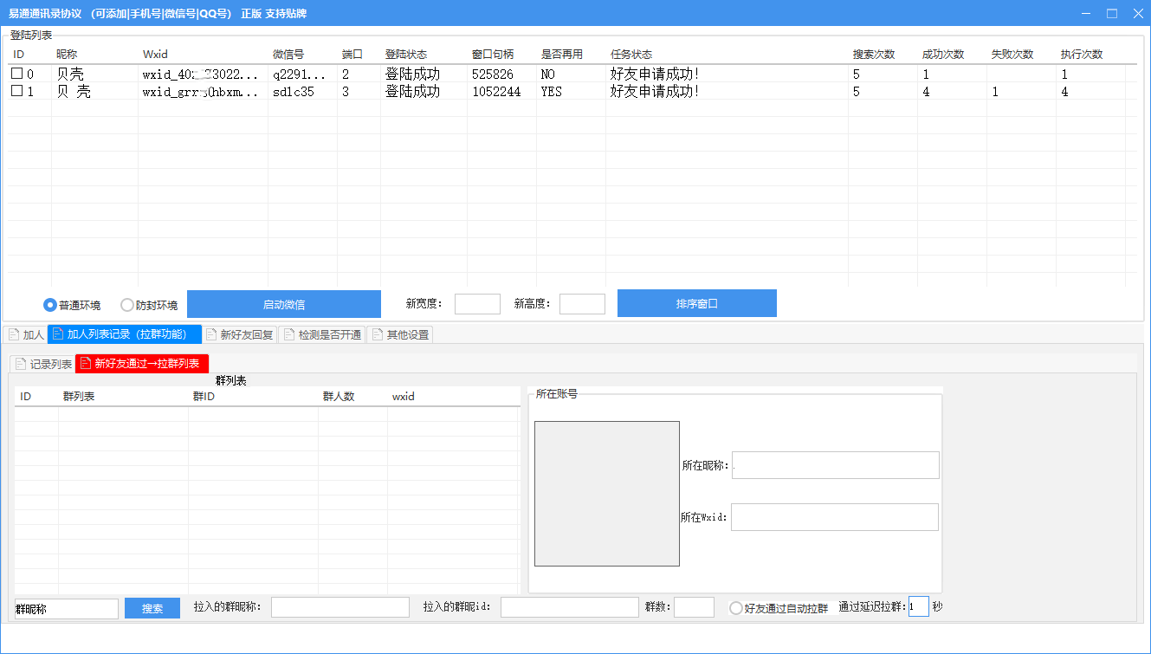Click the 成功次数 column header
This screenshot has width=1151, height=654.
coord(943,54)
